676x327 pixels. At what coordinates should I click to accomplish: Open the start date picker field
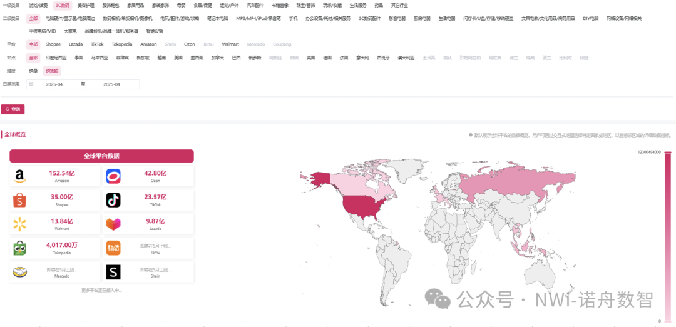click(x=54, y=84)
